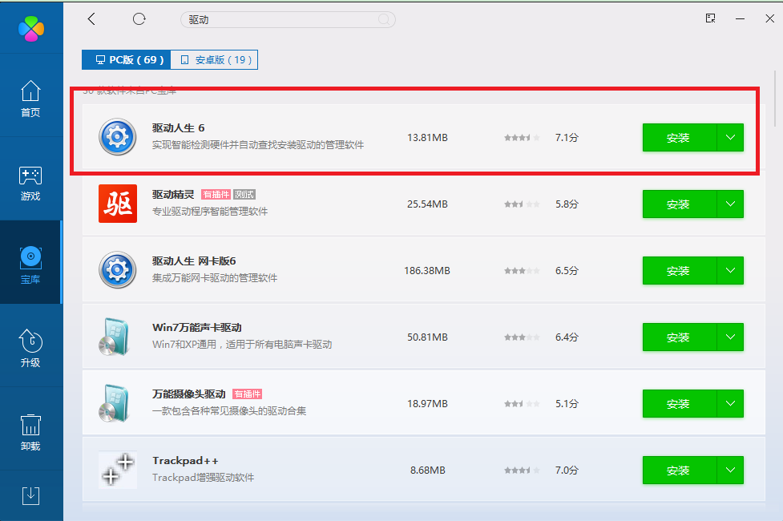Click the 5.1分 rating score
Viewport: 783px width, 521px height.
[567, 404]
